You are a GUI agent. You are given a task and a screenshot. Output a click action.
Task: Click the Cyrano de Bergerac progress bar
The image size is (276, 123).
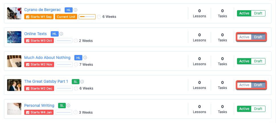87,17
